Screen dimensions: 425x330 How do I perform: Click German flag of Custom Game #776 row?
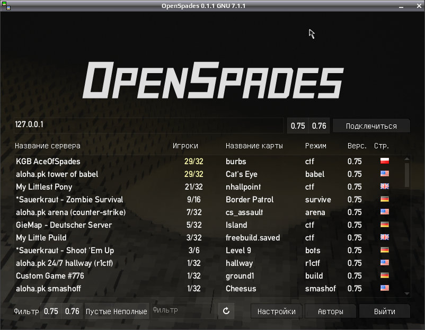384,275
